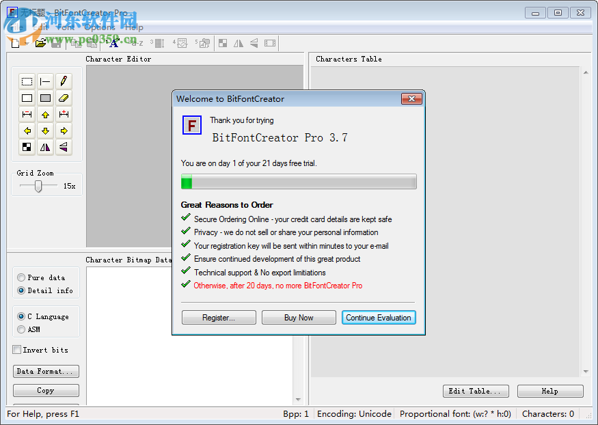Click the Edit Table... button
Image resolution: width=598 pixels, height=425 pixels.
tap(476, 391)
